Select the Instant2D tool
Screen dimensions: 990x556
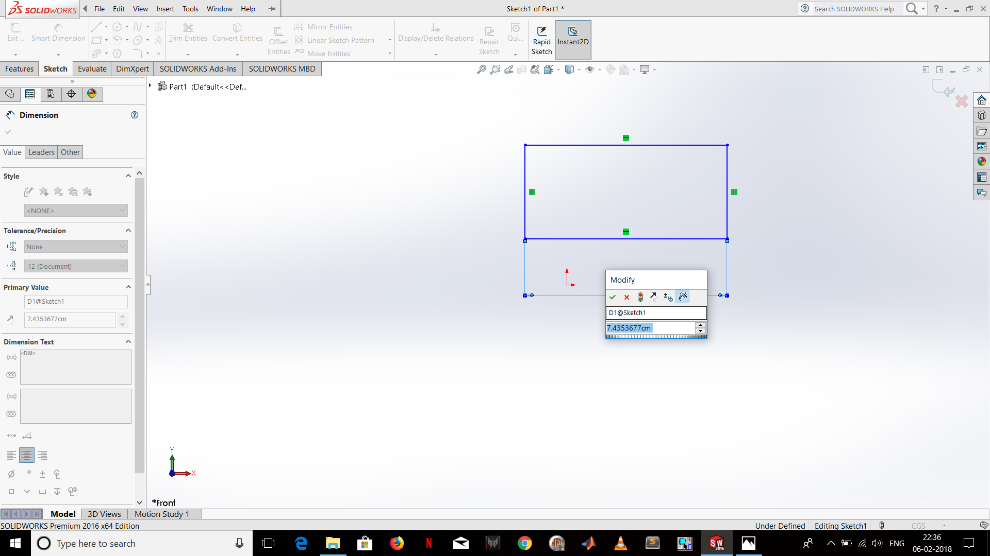pos(572,38)
